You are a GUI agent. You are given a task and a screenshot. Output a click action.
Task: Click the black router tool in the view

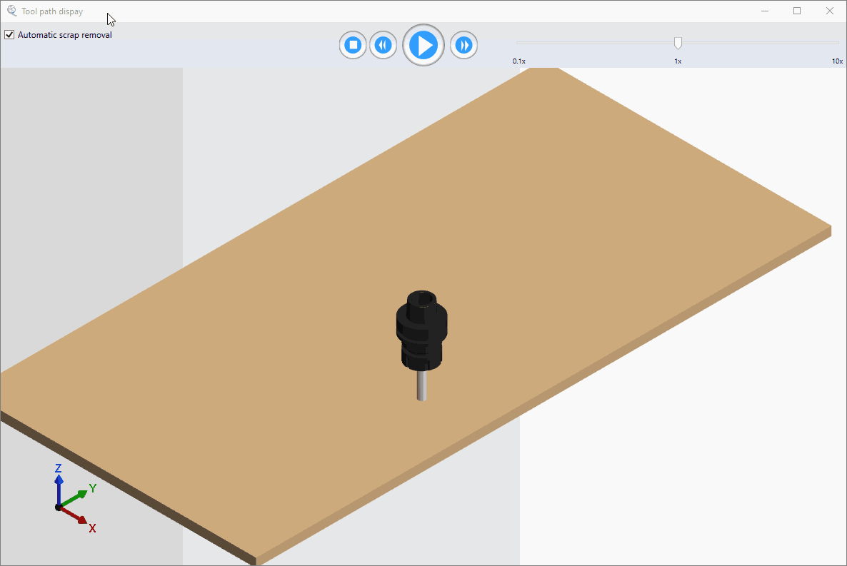pos(422,345)
